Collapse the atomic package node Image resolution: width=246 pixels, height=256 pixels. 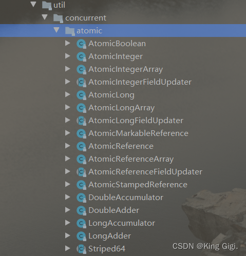pyautogui.click(x=56, y=30)
